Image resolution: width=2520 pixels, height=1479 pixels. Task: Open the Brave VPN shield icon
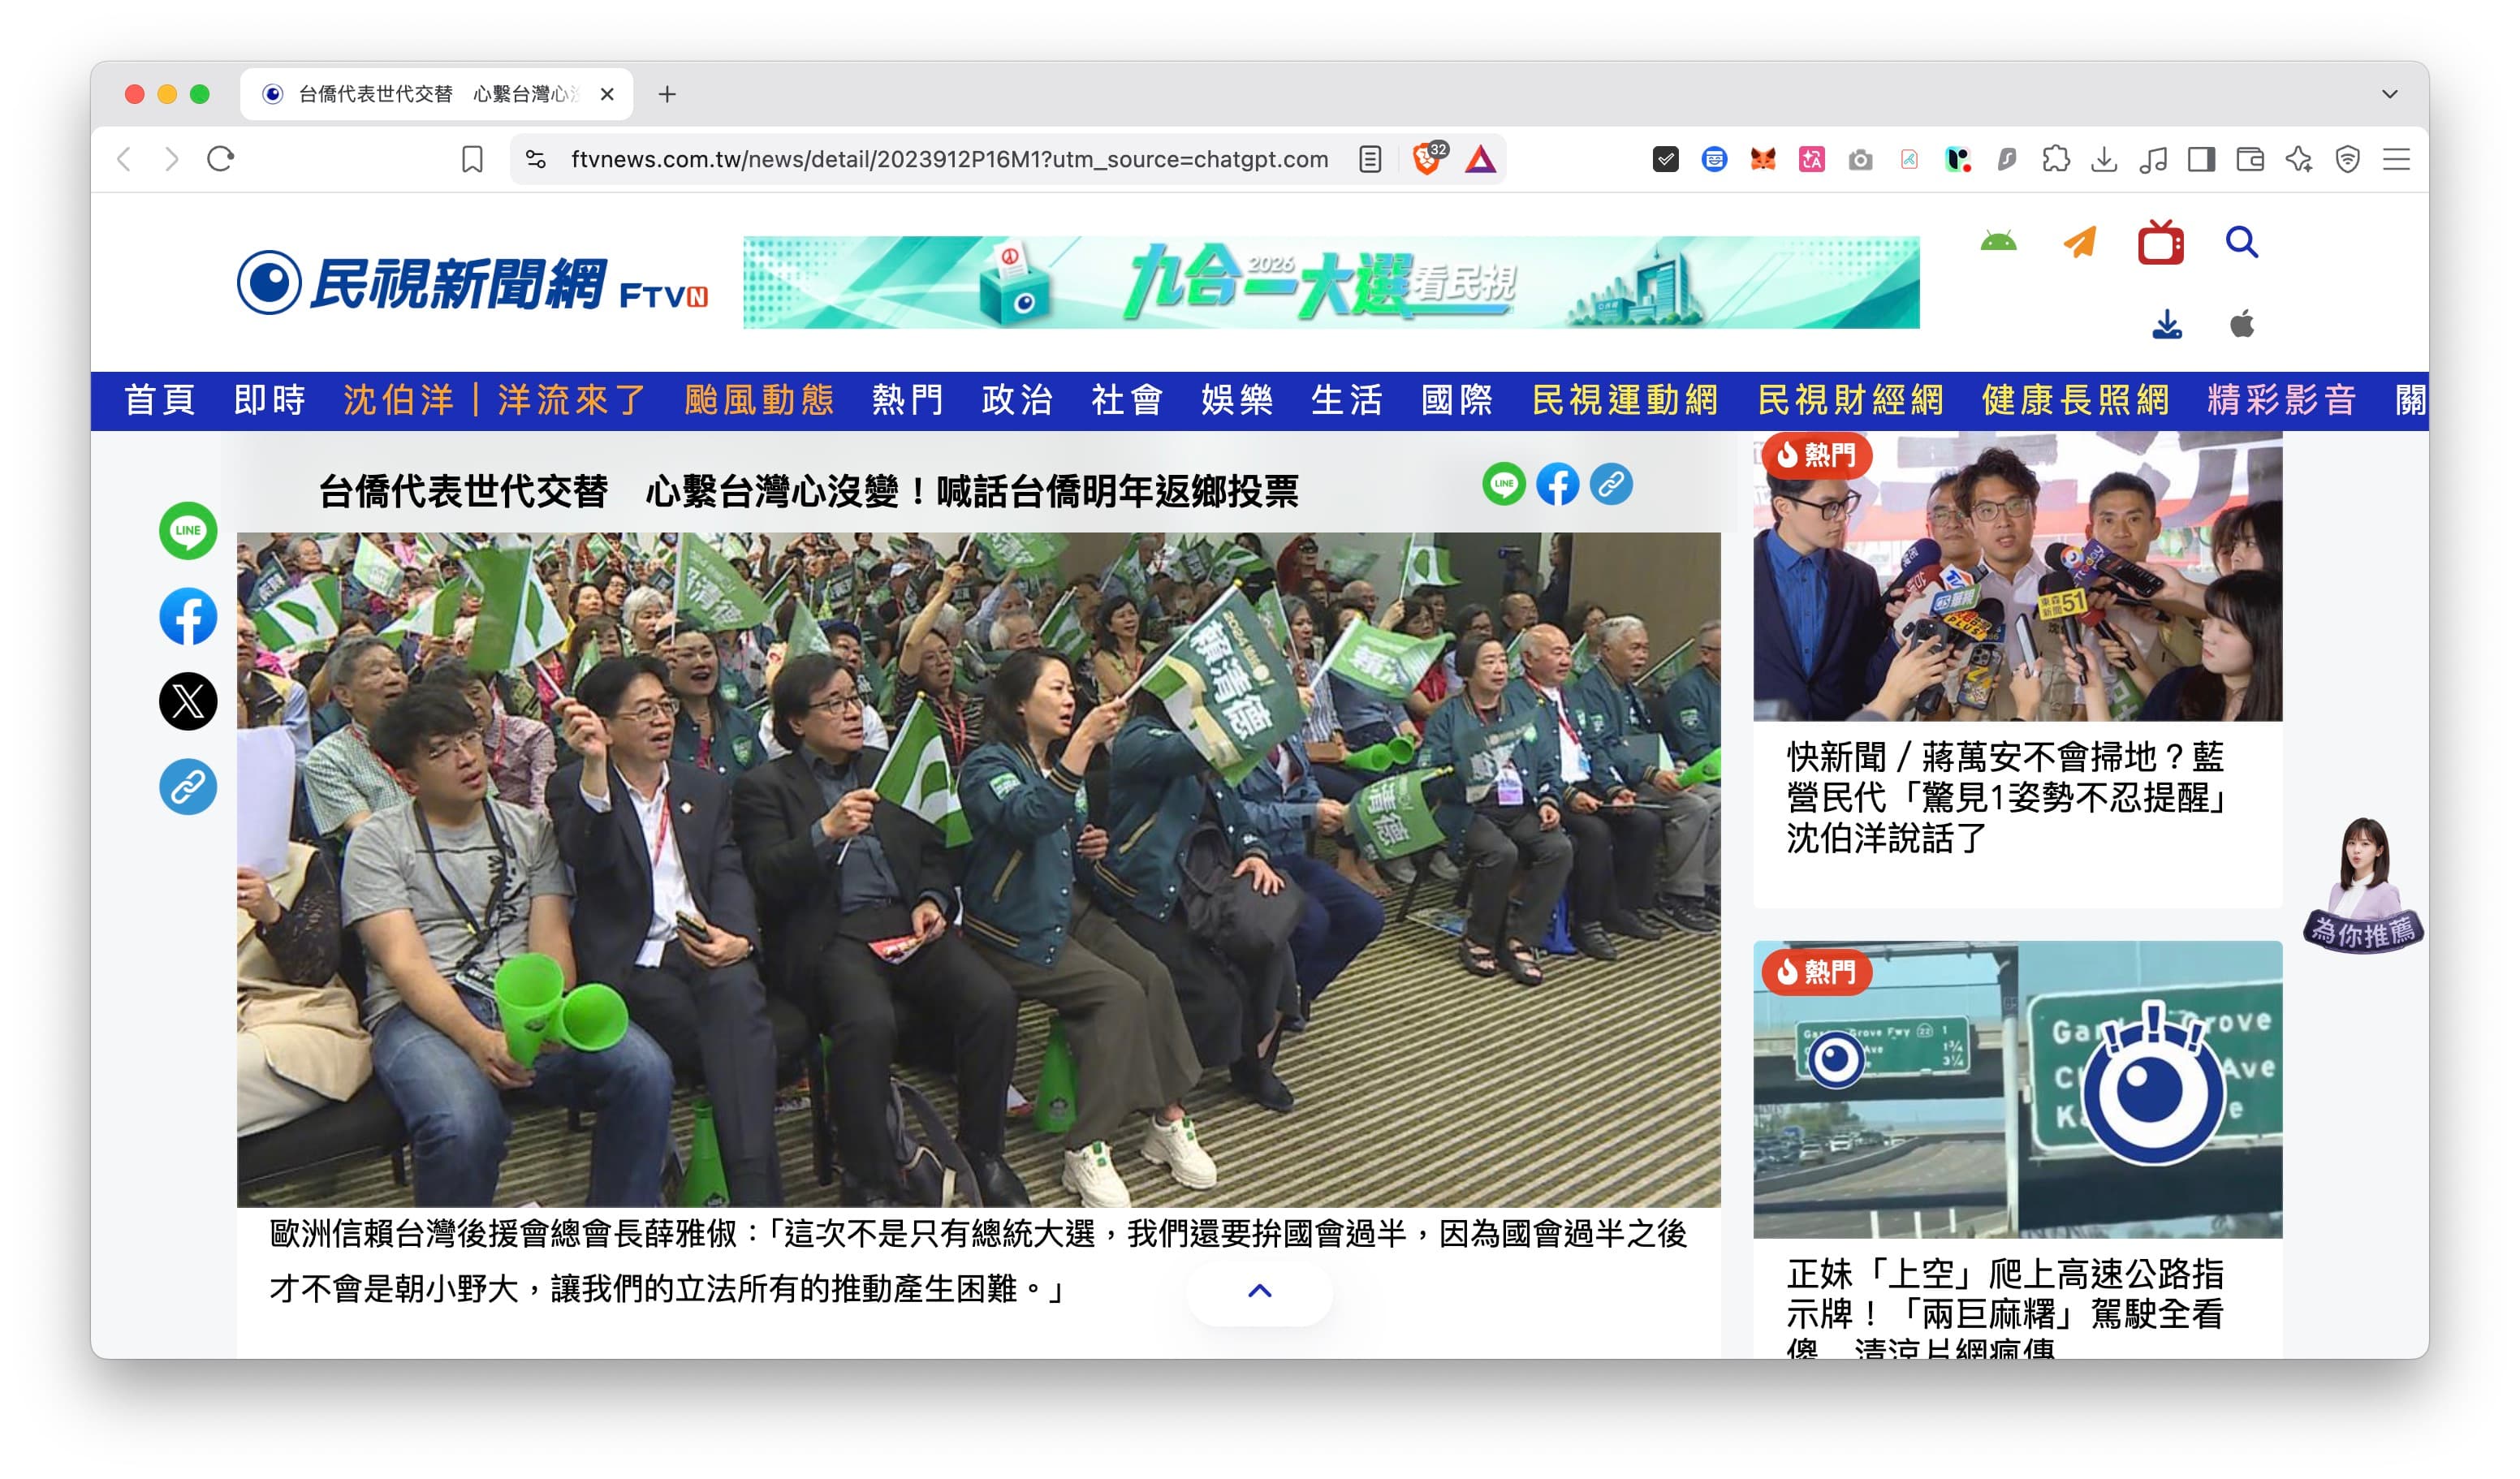tap(2347, 159)
